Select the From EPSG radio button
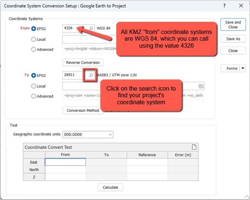Viewport: 250px width, 200px height. coord(34,28)
